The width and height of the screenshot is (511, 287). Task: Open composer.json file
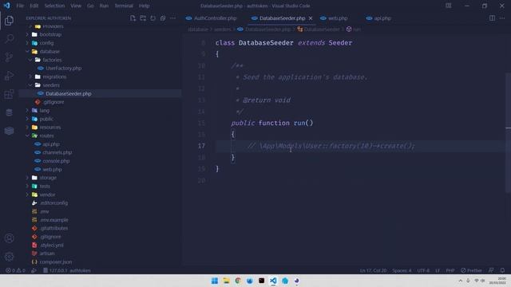coord(55,261)
